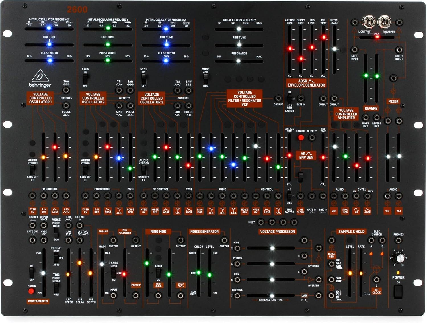Click the GATE IN jack of the ADSR generator
This screenshot has width=427, height=323.
[301, 98]
